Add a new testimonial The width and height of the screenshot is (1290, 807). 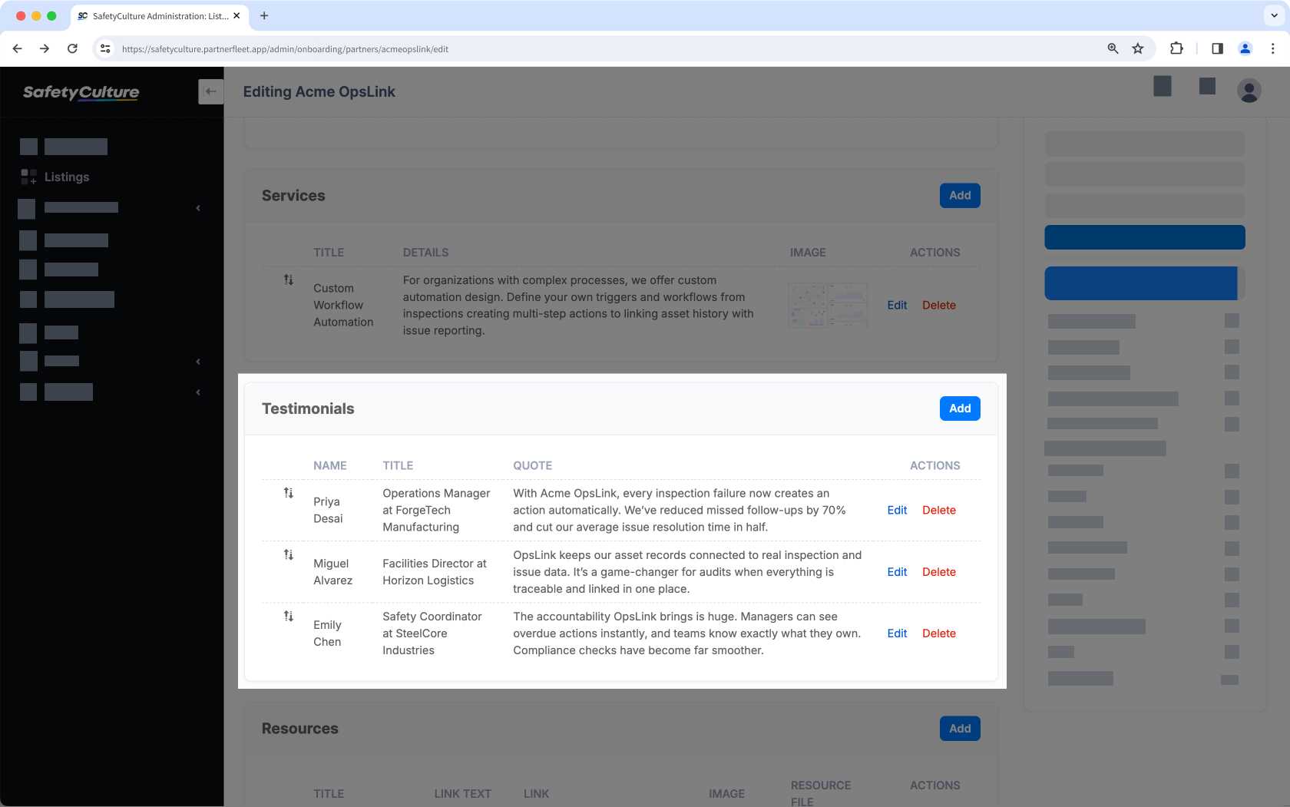[960, 408]
